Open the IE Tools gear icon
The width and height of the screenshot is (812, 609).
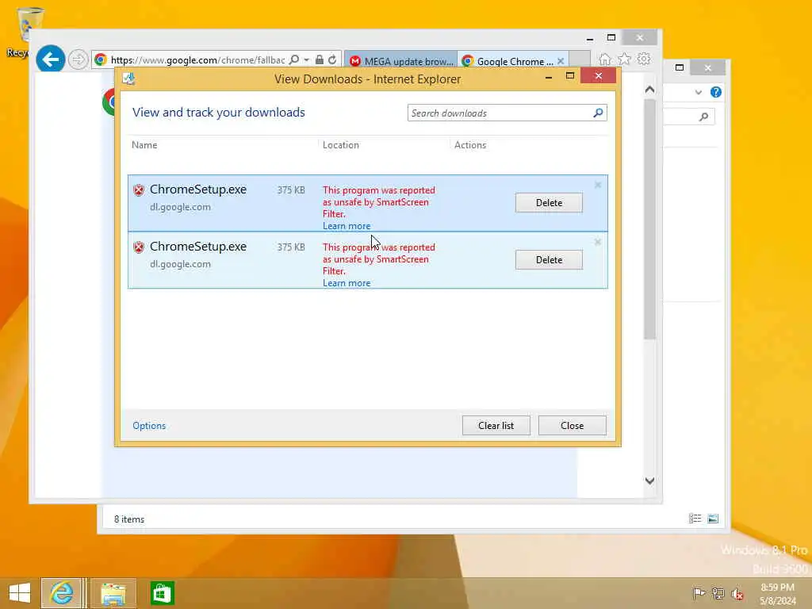coord(644,59)
